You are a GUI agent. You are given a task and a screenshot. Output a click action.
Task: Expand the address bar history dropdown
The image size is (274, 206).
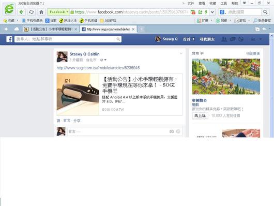212,12
